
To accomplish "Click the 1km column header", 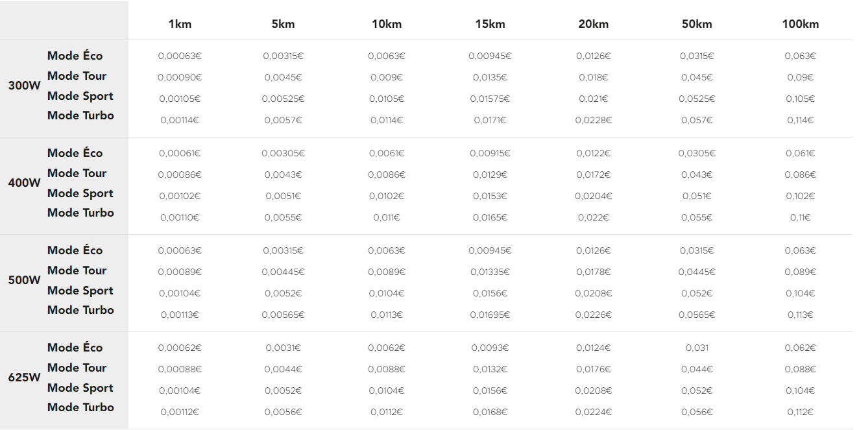I will pos(180,24).
